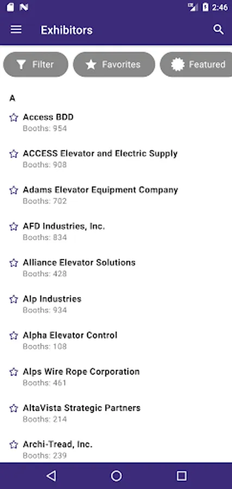The height and width of the screenshot is (489, 232).
Task: Star Alpha Elevator Control
Action: point(14,335)
